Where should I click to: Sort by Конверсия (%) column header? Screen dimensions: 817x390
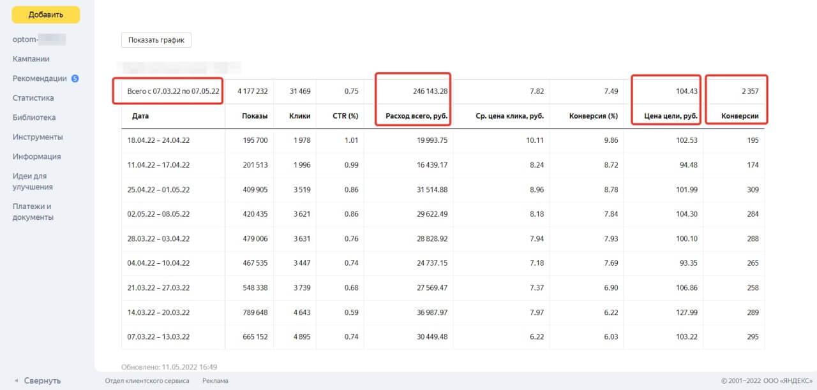[x=594, y=117]
